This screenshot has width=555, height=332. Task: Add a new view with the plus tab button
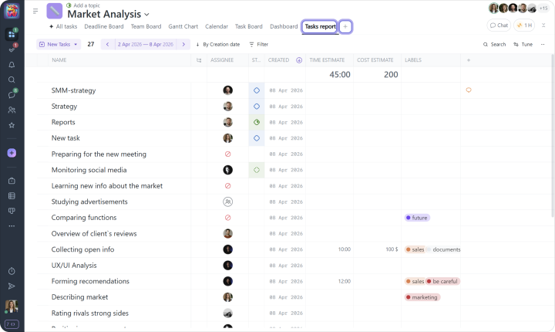(345, 26)
